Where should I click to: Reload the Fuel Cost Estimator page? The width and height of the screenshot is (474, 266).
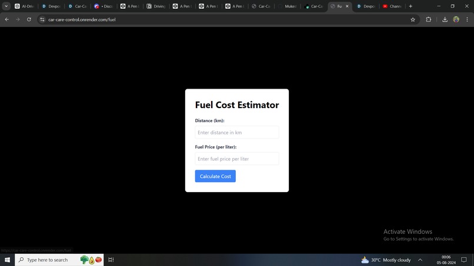tap(29, 19)
